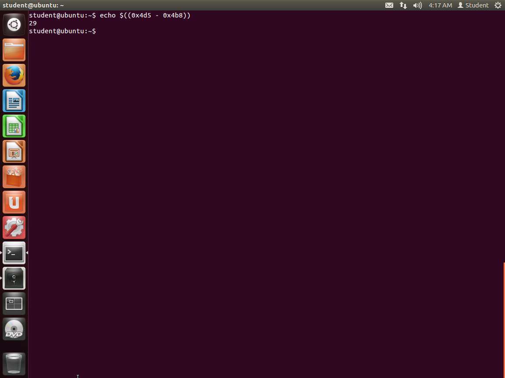
Task: Launch Firefox web browser
Action: coord(14,75)
